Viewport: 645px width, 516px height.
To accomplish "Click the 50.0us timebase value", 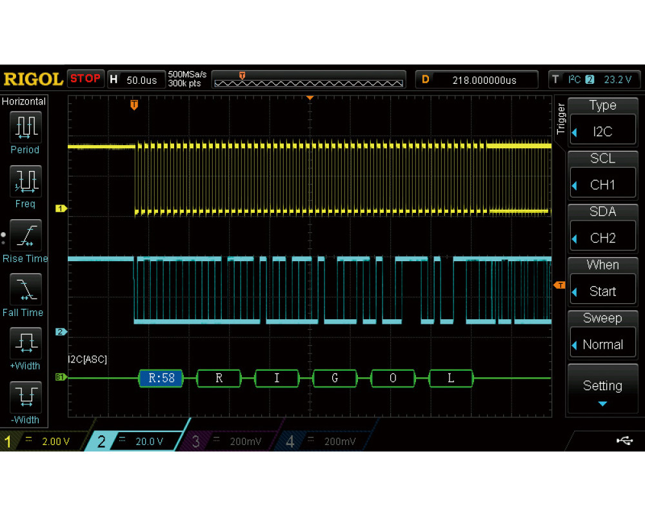I will (141, 80).
